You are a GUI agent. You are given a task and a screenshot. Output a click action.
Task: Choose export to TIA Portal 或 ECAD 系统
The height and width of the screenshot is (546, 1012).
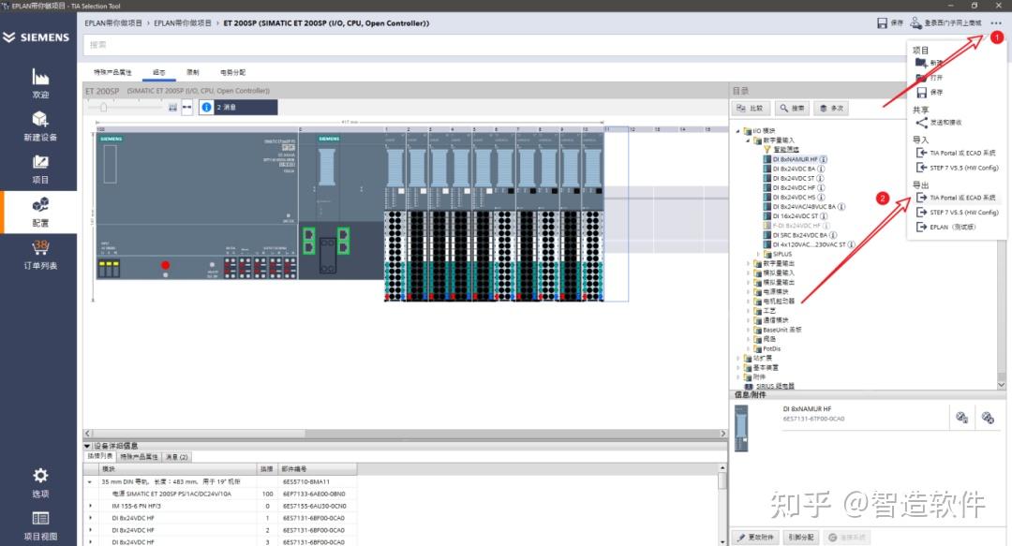coord(962,199)
